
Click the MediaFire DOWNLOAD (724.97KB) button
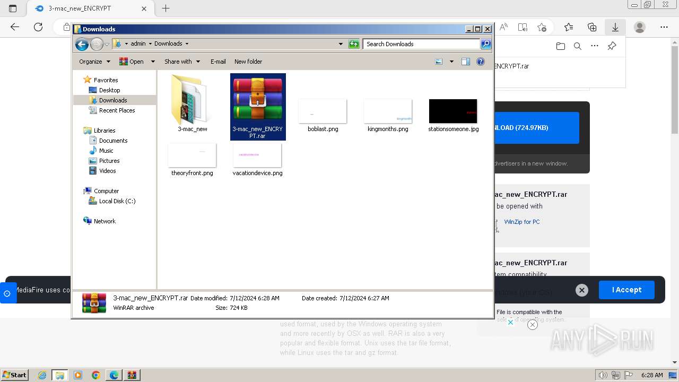point(537,128)
